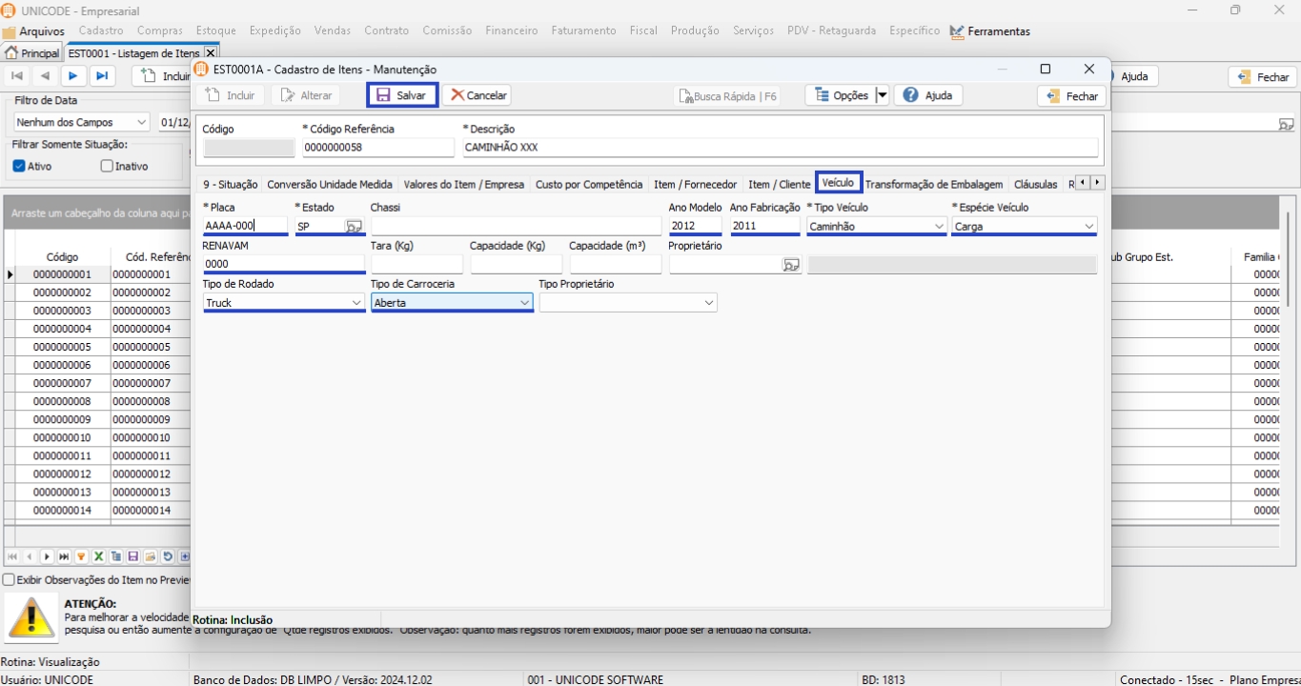Open the Tipo de Carroceria dropdown
This screenshot has height=686, width=1301.
523,303
